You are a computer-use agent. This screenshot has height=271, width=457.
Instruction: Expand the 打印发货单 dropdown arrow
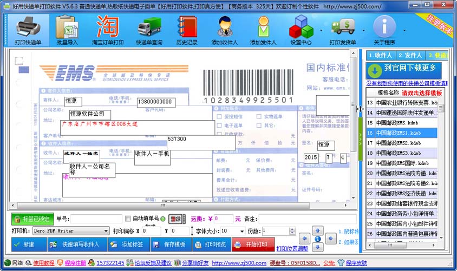click(363, 30)
